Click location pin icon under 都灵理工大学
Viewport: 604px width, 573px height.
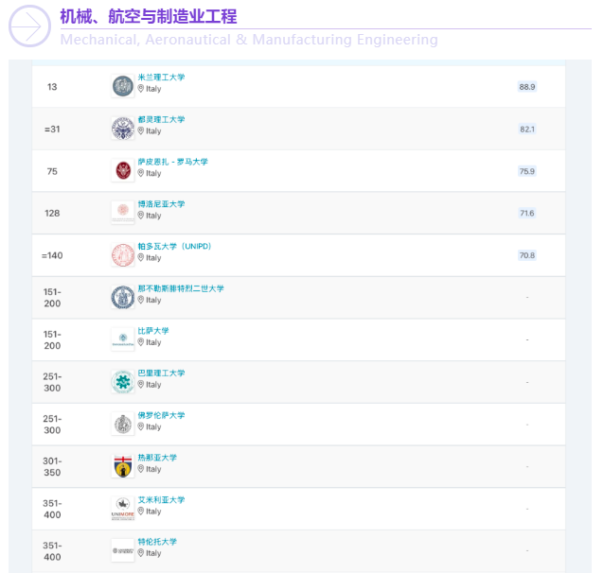tap(141, 130)
